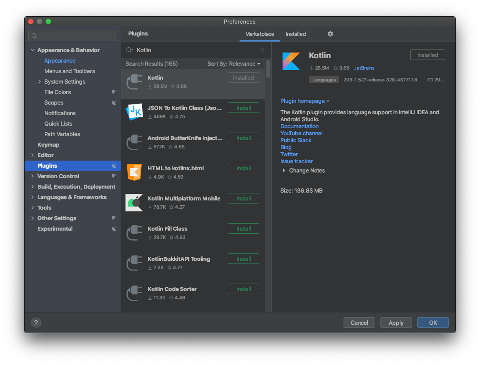Expand Version Control settings node
This screenshot has height=365, width=480.
click(x=32, y=176)
